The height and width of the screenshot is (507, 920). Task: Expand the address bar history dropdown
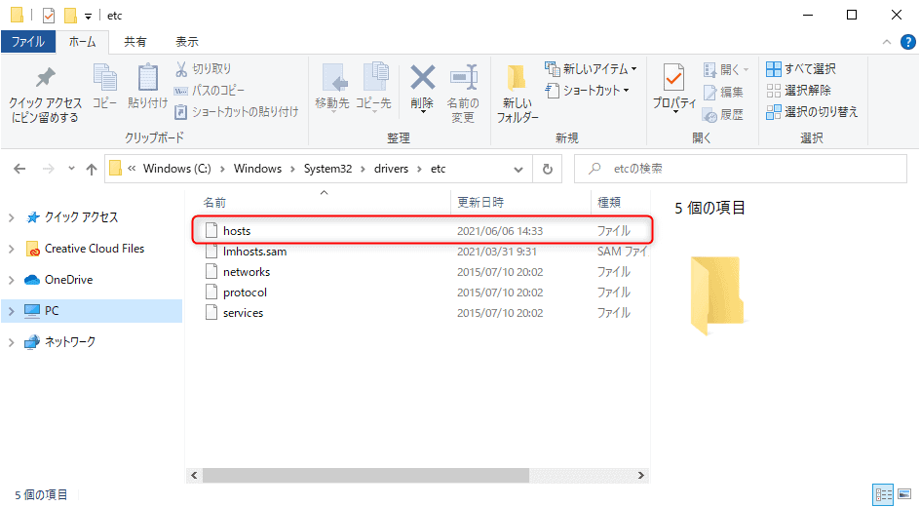(518, 170)
